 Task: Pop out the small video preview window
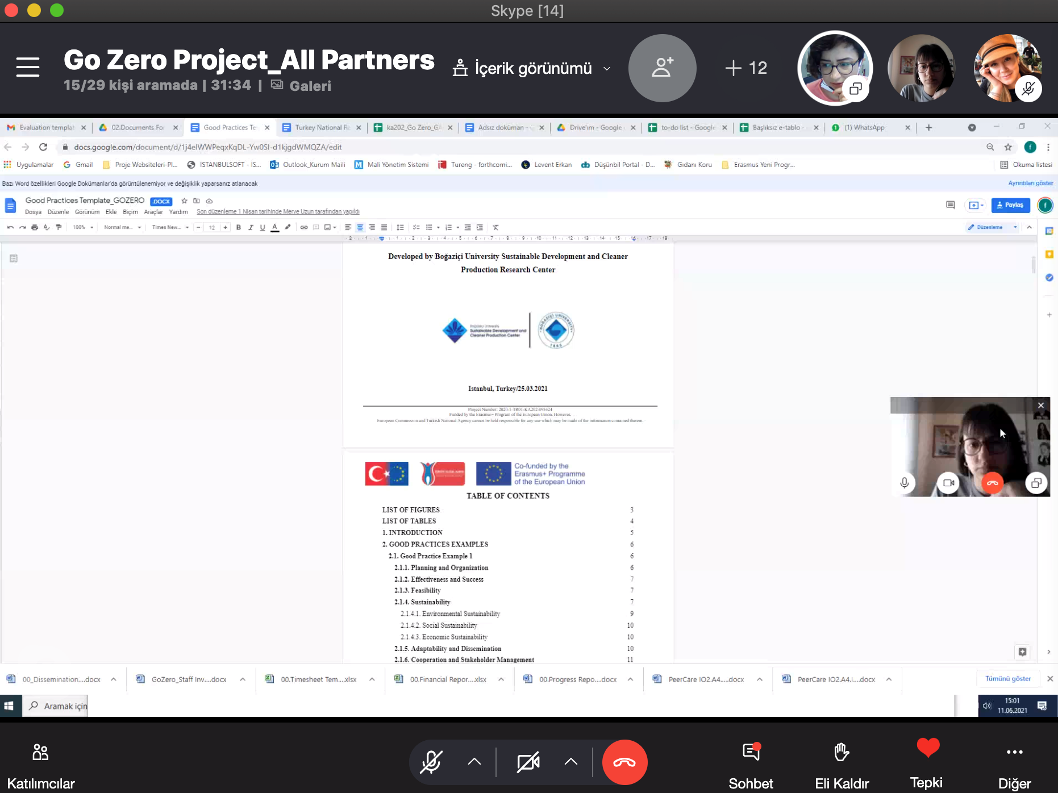click(x=1036, y=483)
